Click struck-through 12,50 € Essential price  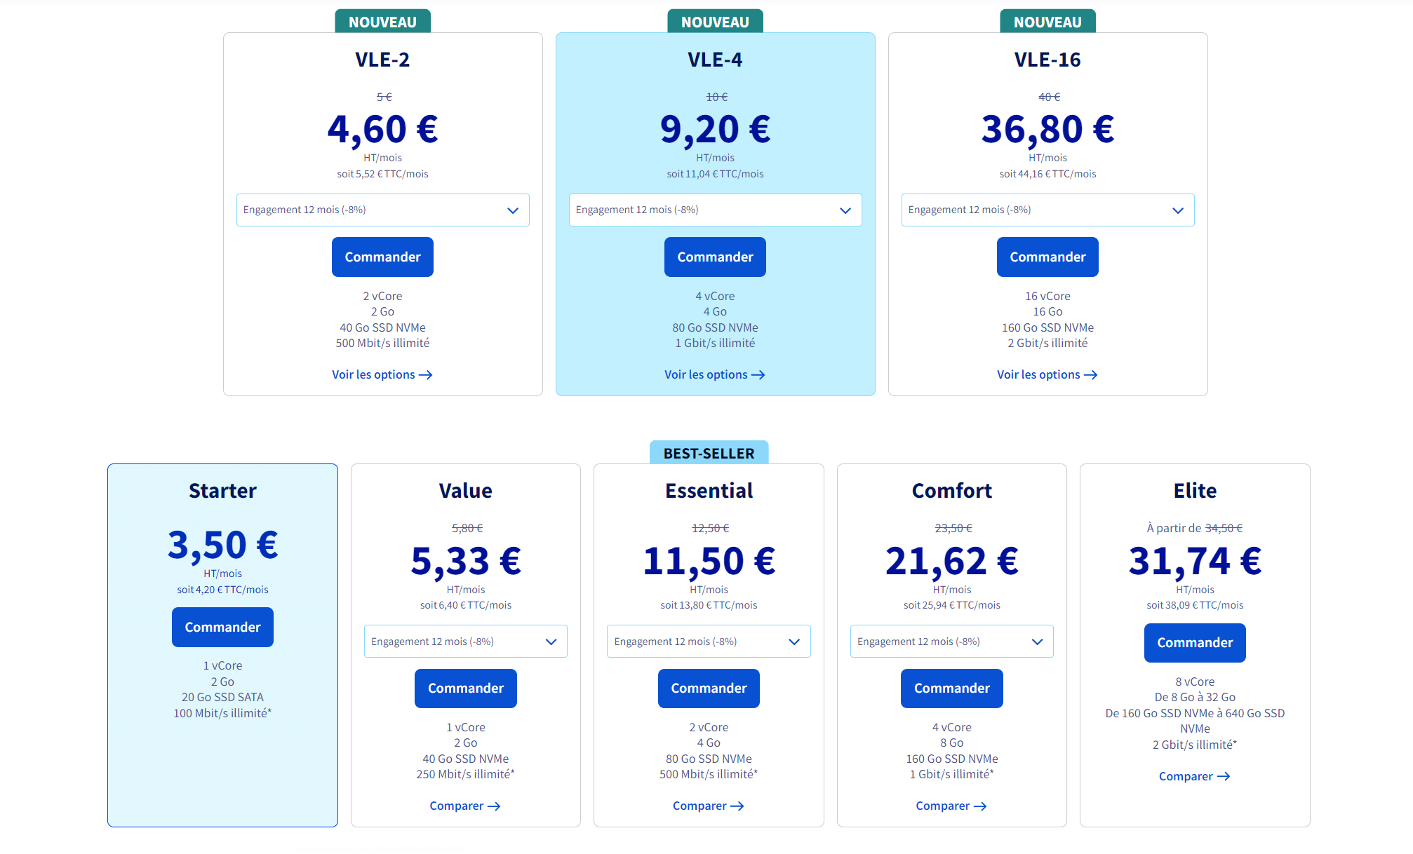(710, 528)
